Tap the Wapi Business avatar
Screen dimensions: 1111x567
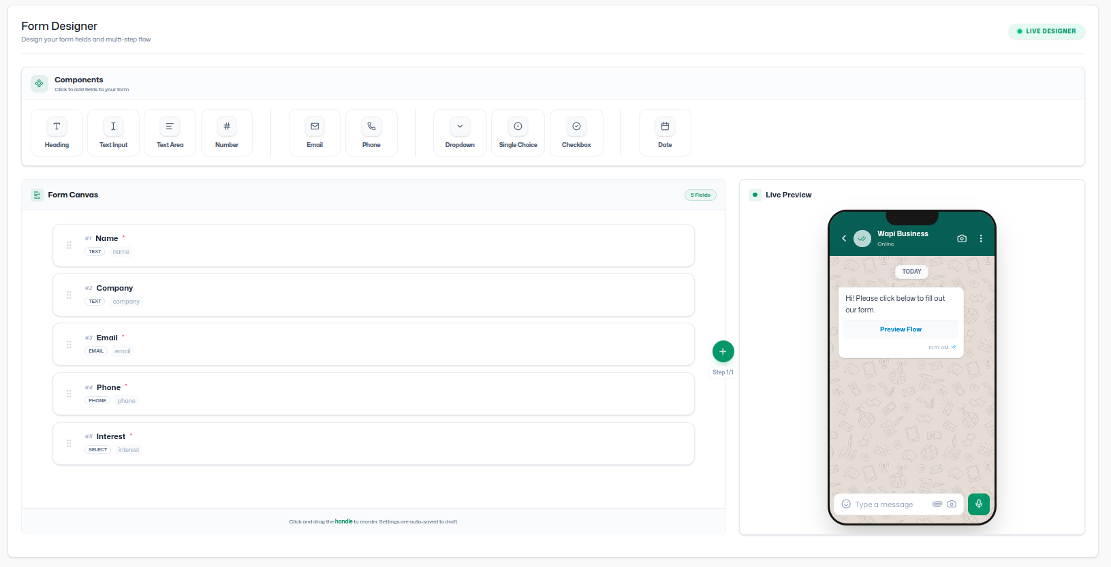pyautogui.click(x=862, y=238)
